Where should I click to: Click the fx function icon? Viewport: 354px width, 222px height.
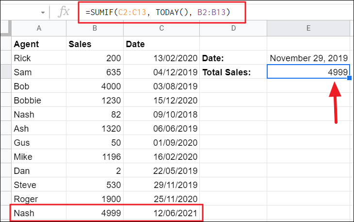(64, 12)
